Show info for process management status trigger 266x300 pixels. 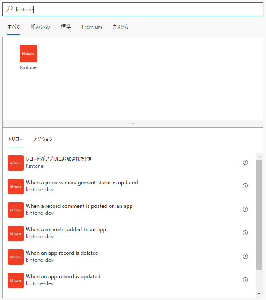[x=245, y=186]
